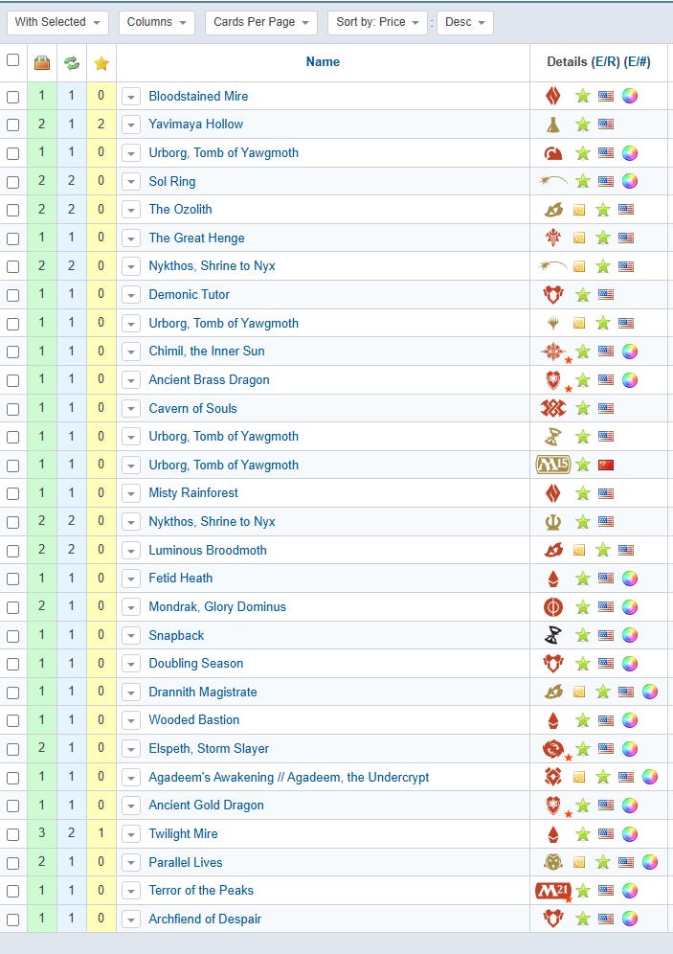Click the green star rarity icon for Demonic Tutor
Viewport: 673px width, 954px height.
coord(582,295)
